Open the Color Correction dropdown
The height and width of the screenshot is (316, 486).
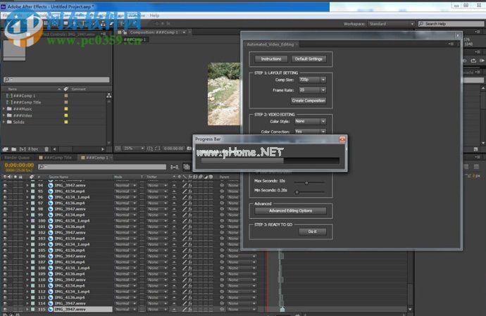point(310,132)
